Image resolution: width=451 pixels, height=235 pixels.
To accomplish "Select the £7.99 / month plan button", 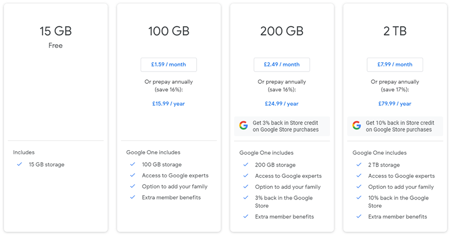I will point(395,65).
